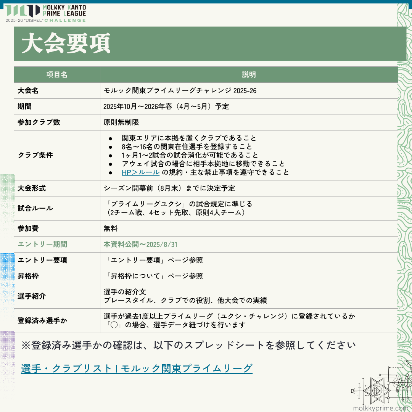
Task: Click the Molkky Kanto Prime League logo
Action: click(x=45, y=11)
